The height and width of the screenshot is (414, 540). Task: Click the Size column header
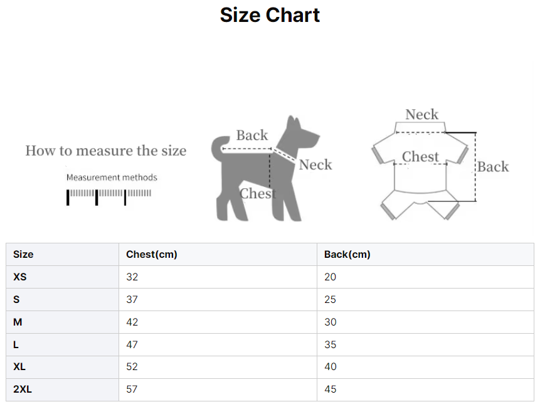point(23,255)
